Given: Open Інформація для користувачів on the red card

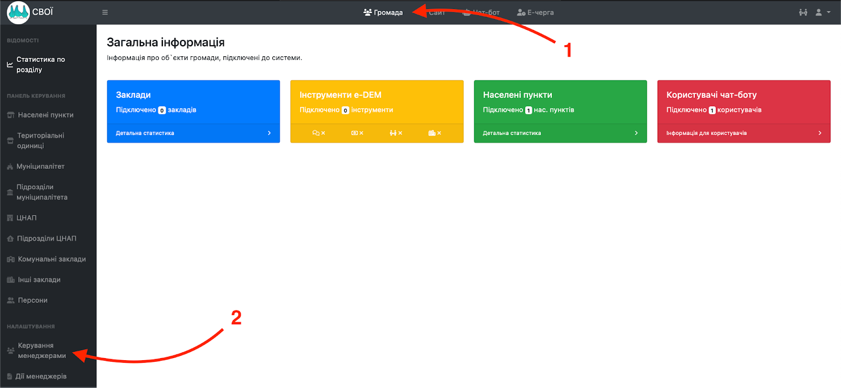Looking at the screenshot, I should pyautogui.click(x=706, y=133).
